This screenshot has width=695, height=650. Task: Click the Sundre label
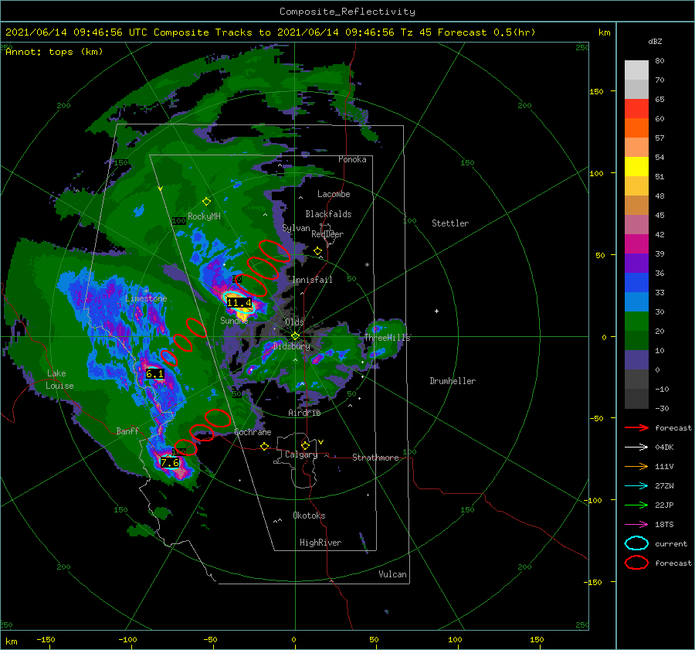(x=234, y=320)
